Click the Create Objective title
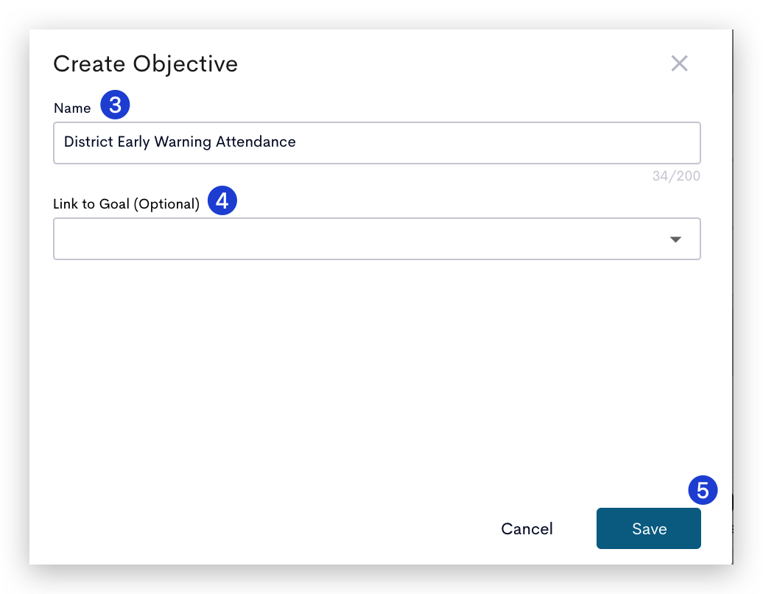 click(146, 64)
